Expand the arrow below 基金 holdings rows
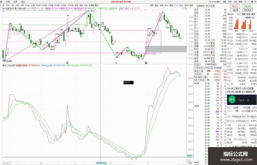 (242, 113)
